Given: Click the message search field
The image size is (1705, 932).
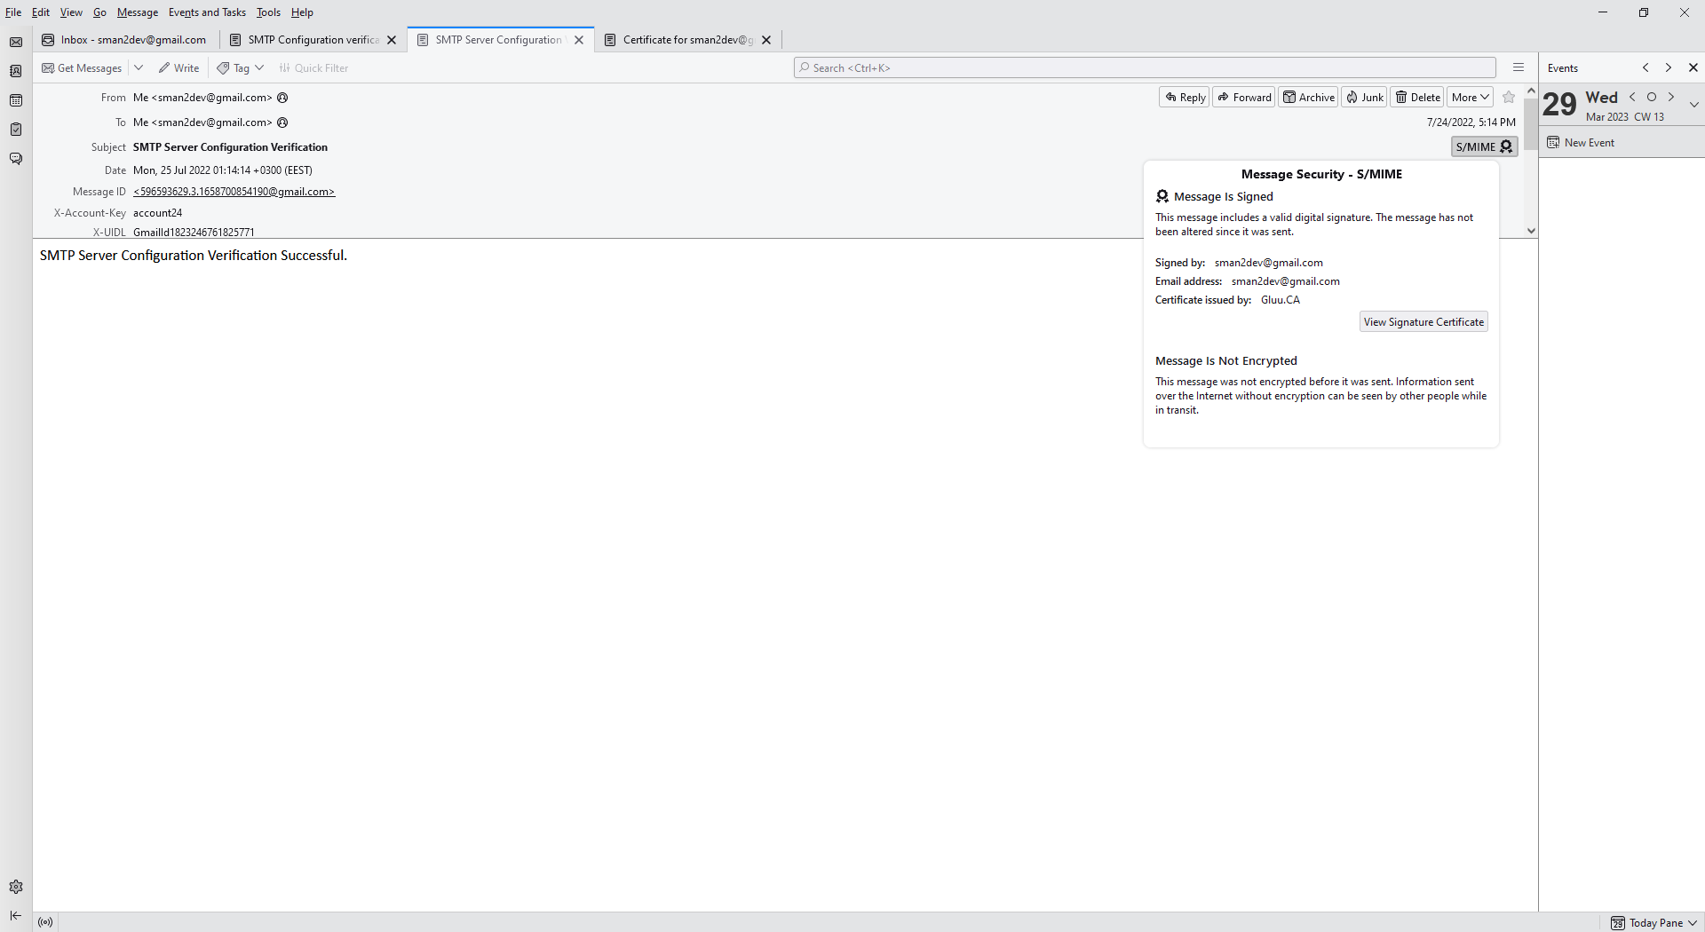Looking at the screenshot, I should point(1145,67).
